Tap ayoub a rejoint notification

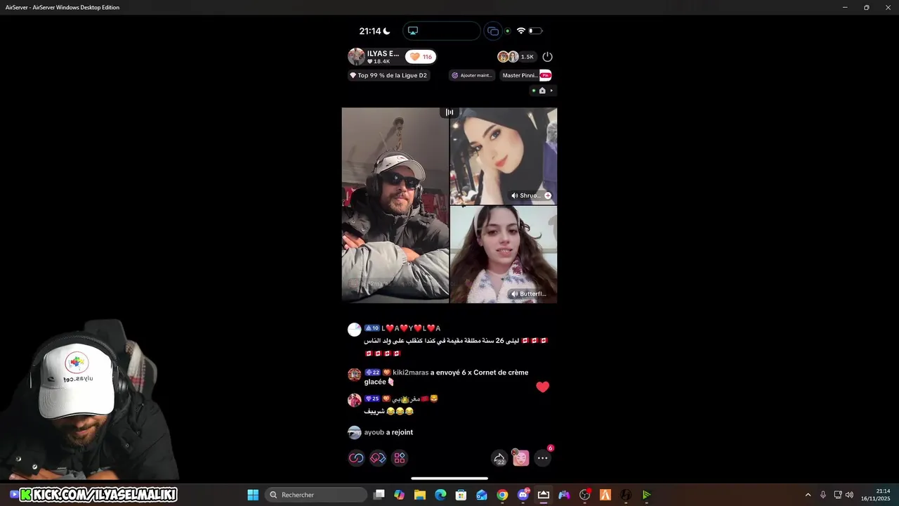pyautogui.click(x=388, y=432)
